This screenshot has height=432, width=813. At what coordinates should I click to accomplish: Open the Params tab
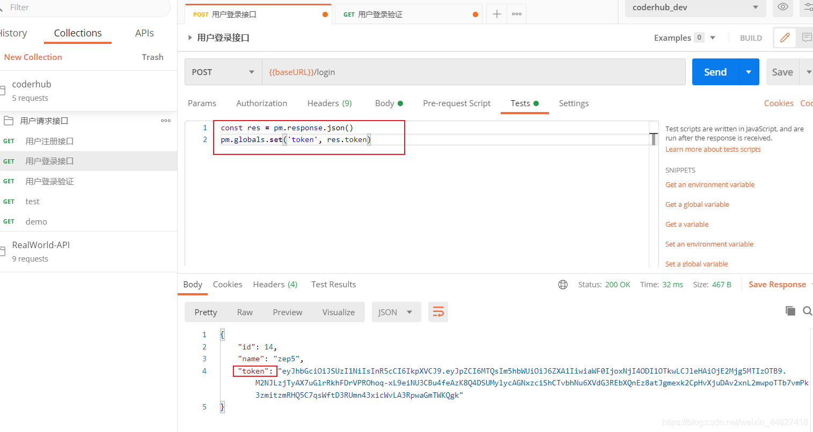(x=202, y=103)
